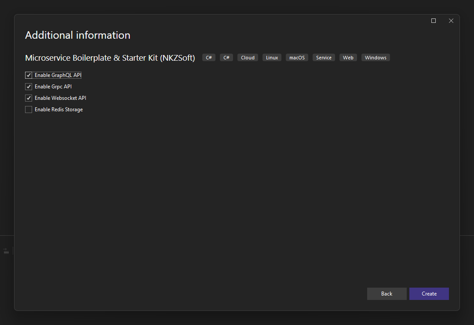Click the Enable Redis Storage label text
This screenshot has width=474, height=325.
click(58, 110)
